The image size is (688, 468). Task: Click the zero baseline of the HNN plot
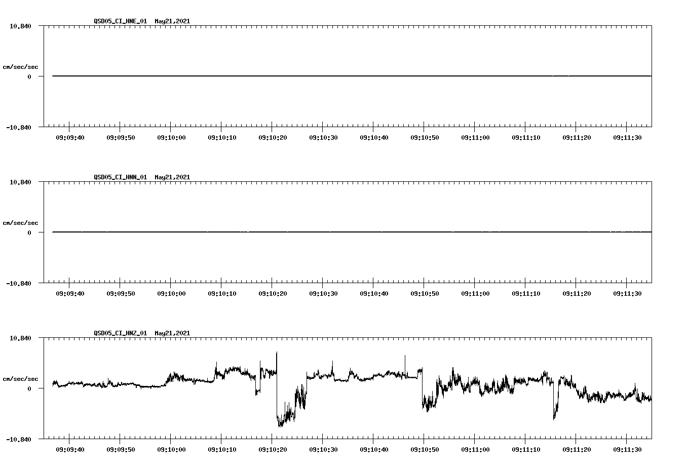coord(304,231)
